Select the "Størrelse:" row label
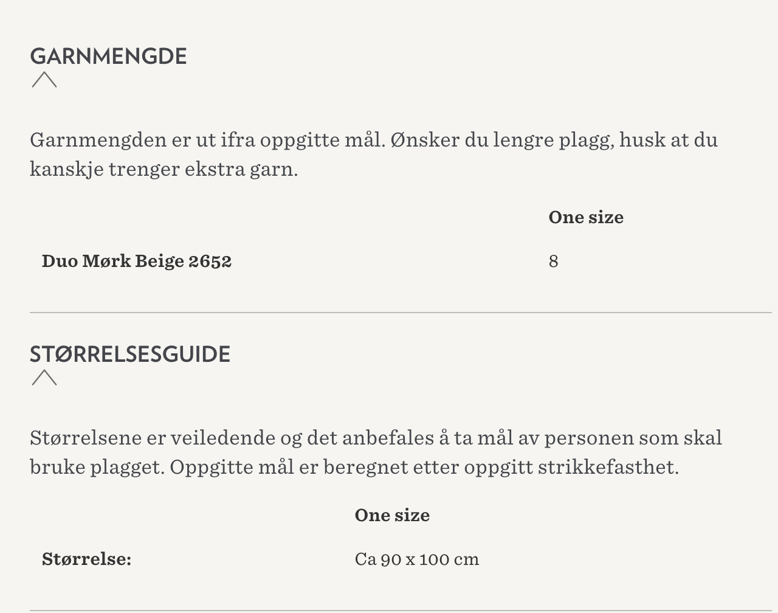 coord(87,559)
